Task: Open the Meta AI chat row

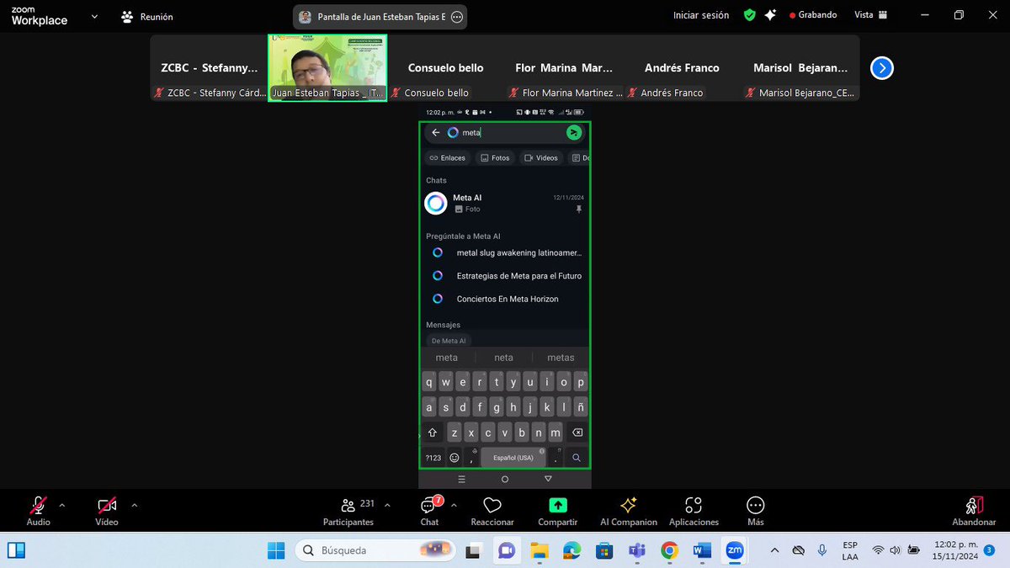Action: [x=505, y=203]
